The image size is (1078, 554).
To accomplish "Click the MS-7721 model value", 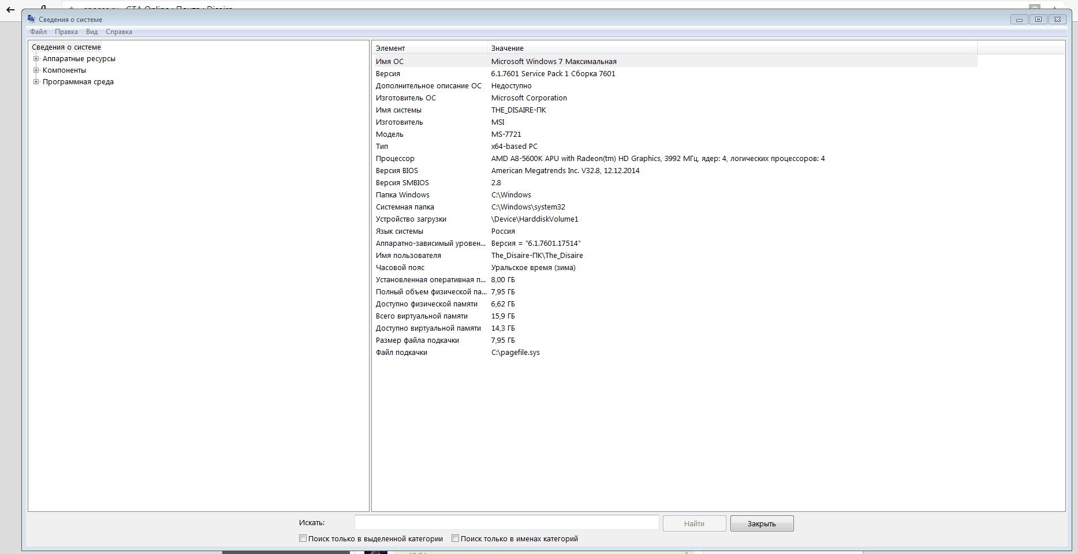I will [x=506, y=134].
